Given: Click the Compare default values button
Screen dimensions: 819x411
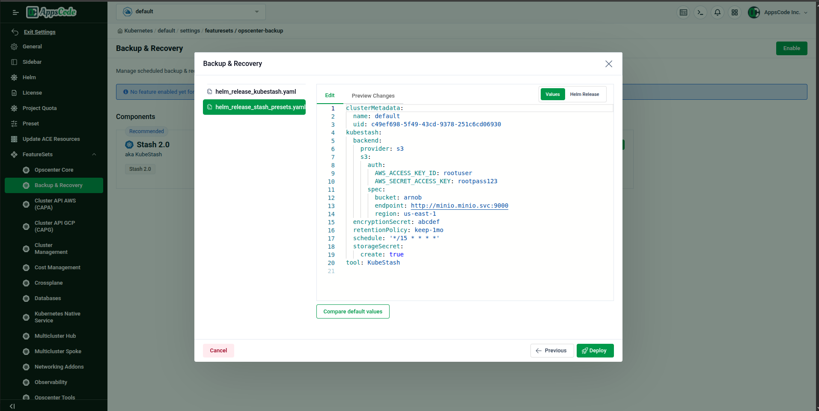Looking at the screenshot, I should 352,311.
